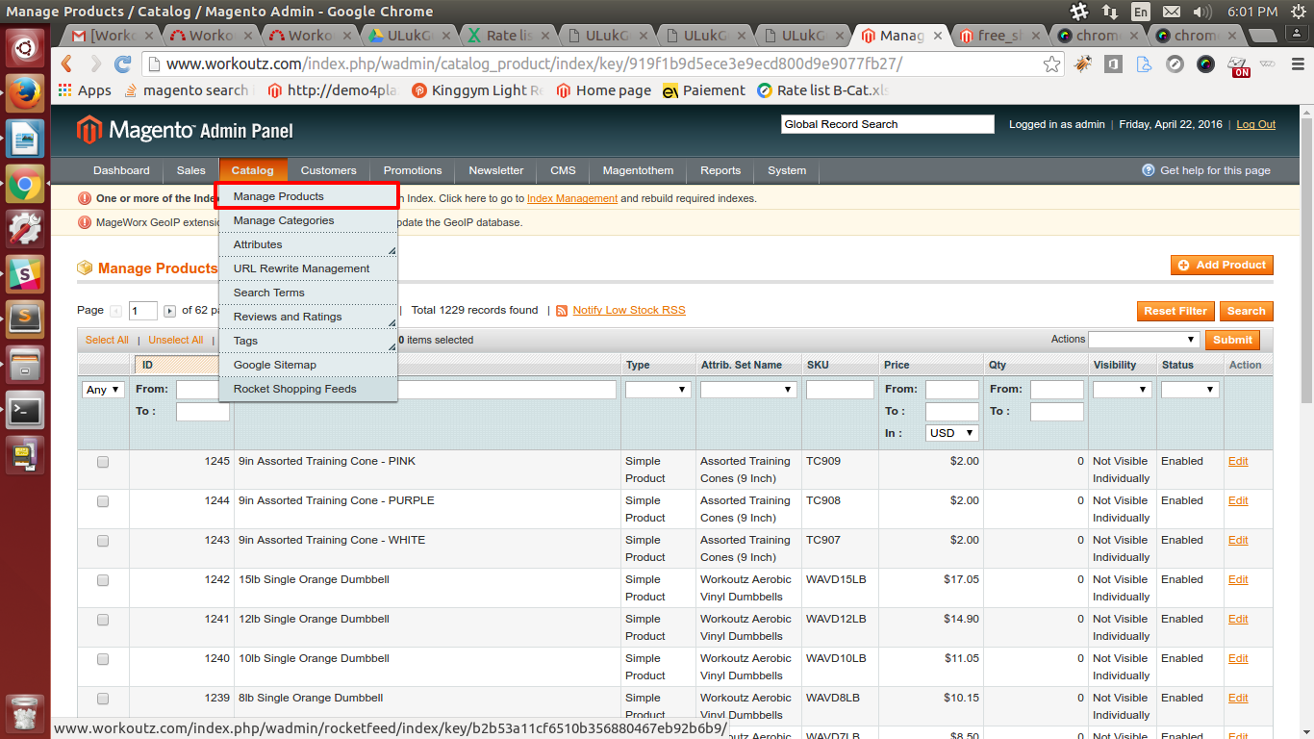Screen dimensions: 1314x739
Task: Select URL Rewrite Management menu item
Action: tap(308, 268)
